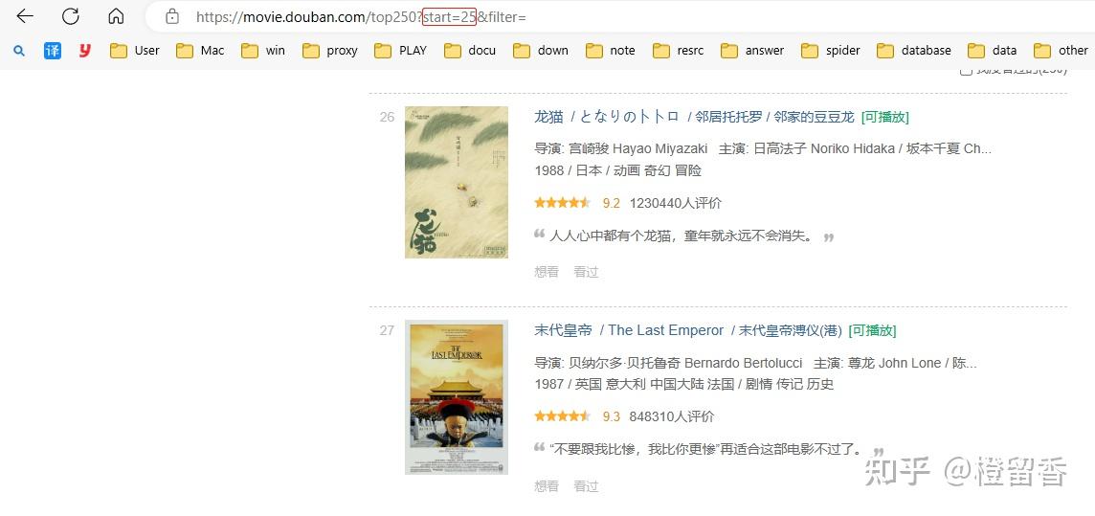The image size is (1095, 516).
Task: Mark 末代皇帝 as 看过
Action: (586, 486)
